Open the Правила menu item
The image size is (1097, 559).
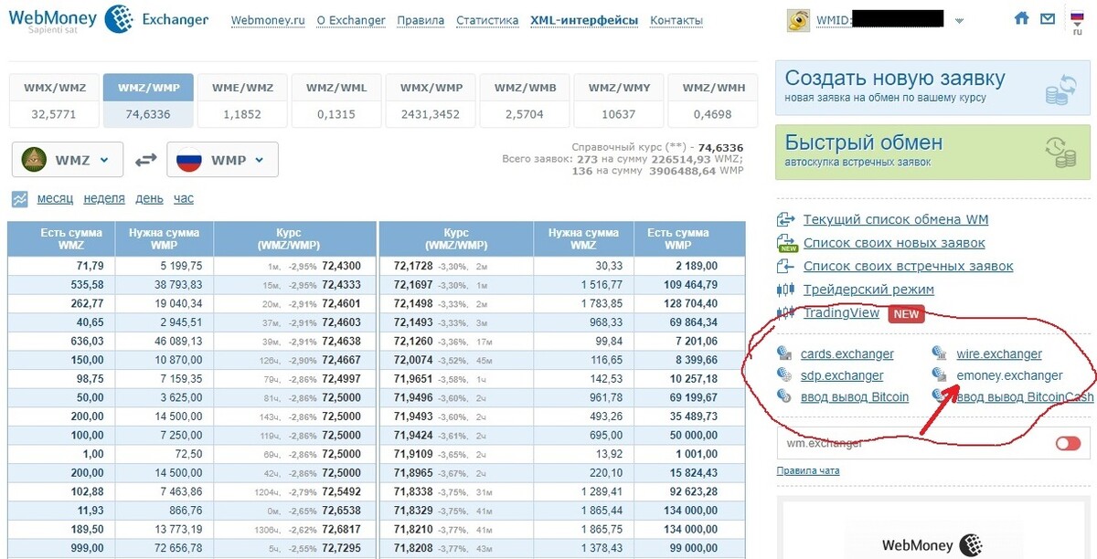pyautogui.click(x=421, y=20)
